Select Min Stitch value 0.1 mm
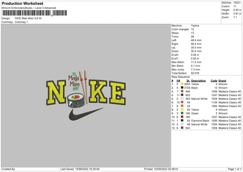The width and height of the screenshot is (243, 172). click(196, 66)
